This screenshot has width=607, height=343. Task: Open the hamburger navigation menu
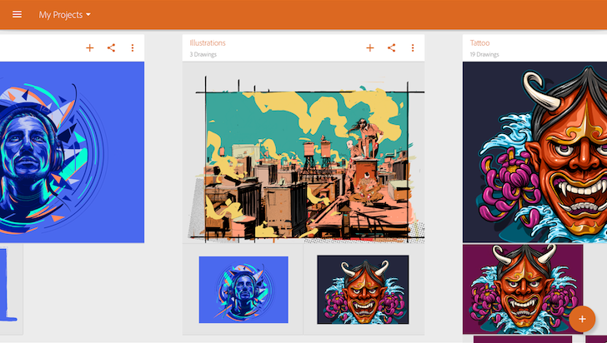point(17,15)
